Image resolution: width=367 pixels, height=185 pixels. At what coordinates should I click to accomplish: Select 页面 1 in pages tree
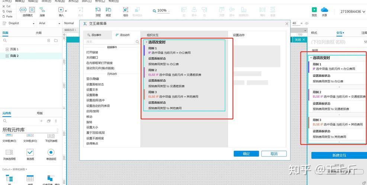click(x=14, y=49)
